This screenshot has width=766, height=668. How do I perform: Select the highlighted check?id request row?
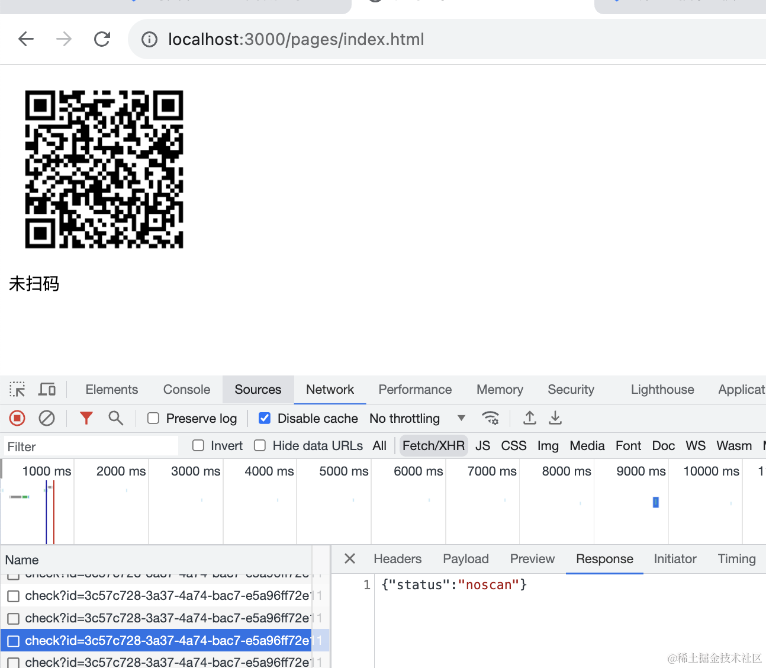coord(165,641)
